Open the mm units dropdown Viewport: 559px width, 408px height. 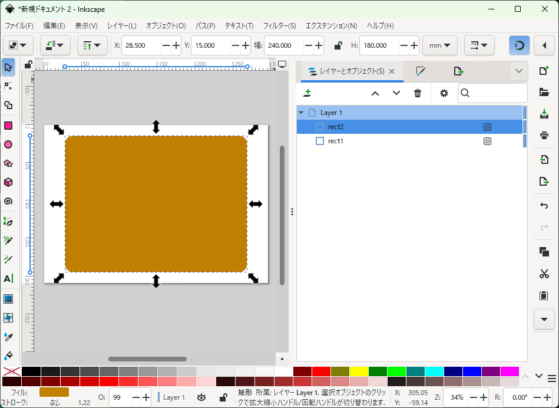[440, 45]
